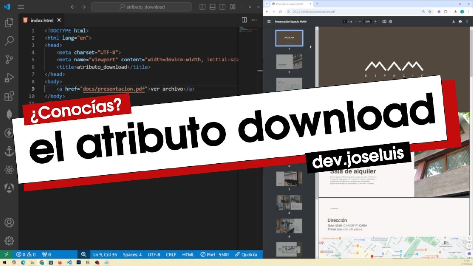Click the VS Code hamburger menu
Image resolution: width=473 pixels, height=266 pixels.
21,7
